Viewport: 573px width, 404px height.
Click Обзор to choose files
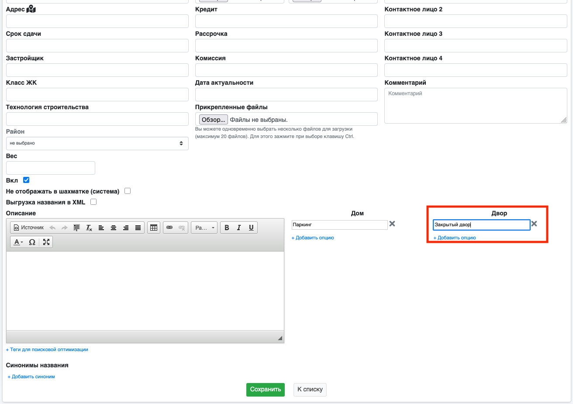(214, 120)
